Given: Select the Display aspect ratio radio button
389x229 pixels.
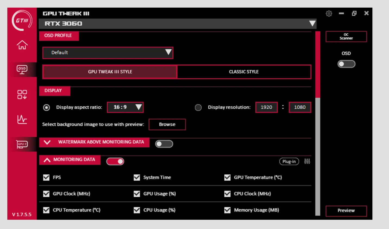Looking at the screenshot, I should (46, 107).
